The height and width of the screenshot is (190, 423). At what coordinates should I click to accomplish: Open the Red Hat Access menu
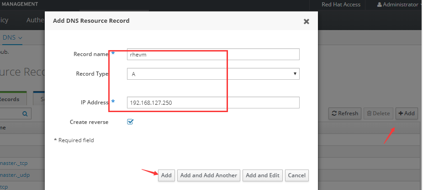(341, 5)
